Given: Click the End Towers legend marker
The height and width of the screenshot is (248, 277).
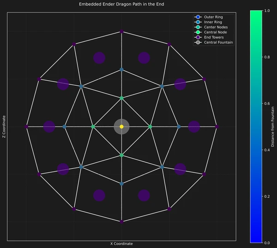Looking at the screenshot, I should (x=198, y=37).
